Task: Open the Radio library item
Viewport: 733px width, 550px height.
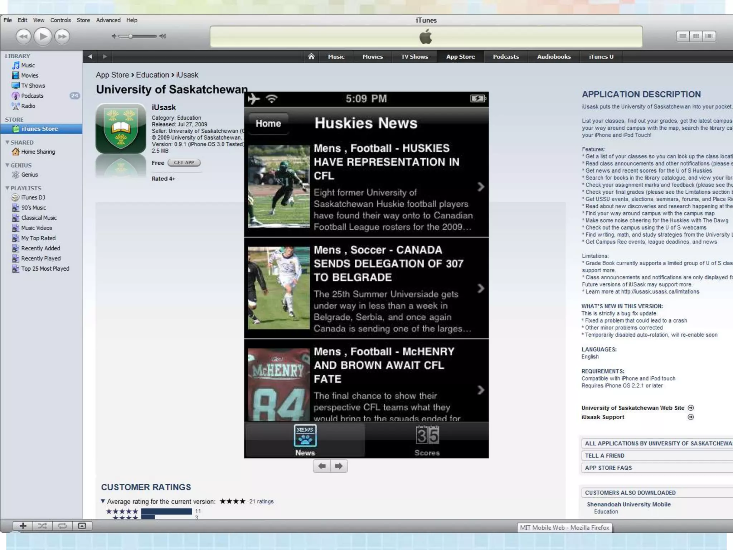Action: point(28,106)
